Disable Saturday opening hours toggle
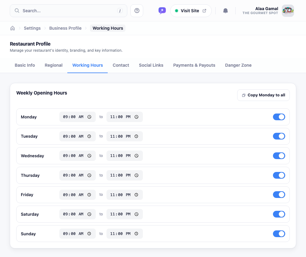 point(279,214)
